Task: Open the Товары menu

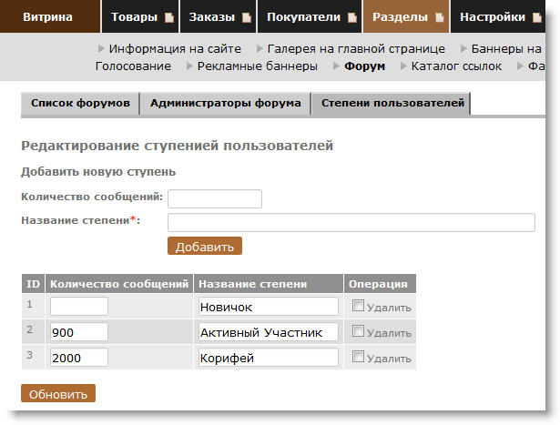Action: [140, 16]
